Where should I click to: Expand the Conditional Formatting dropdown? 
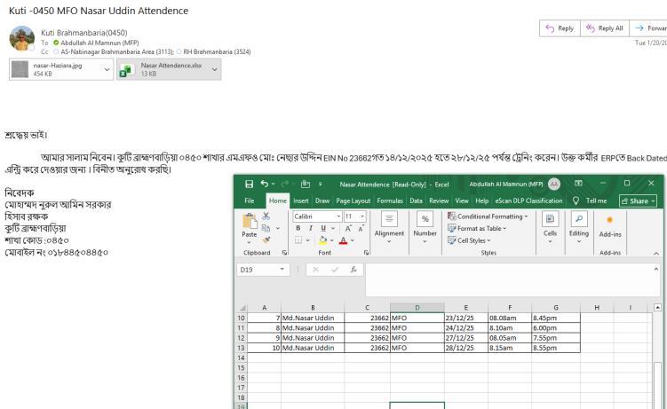[492, 216]
